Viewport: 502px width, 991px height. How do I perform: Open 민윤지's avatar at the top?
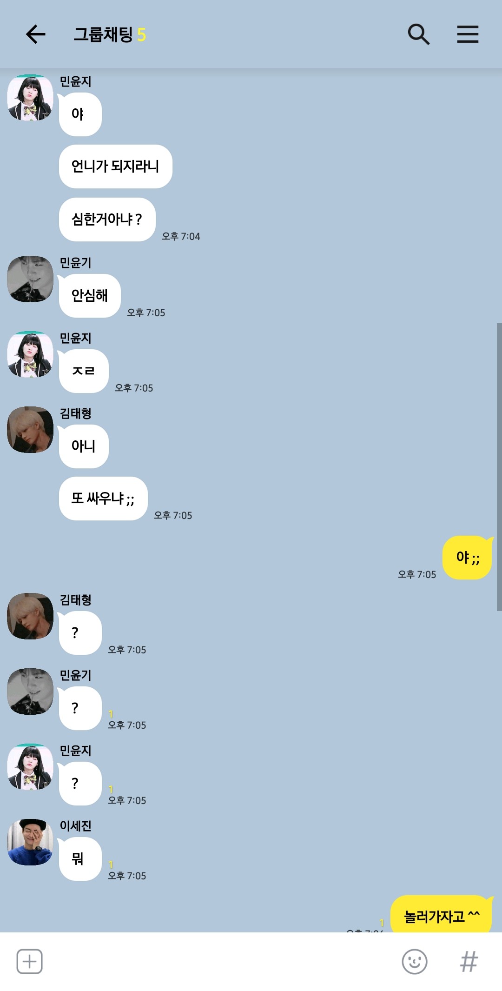point(30,98)
